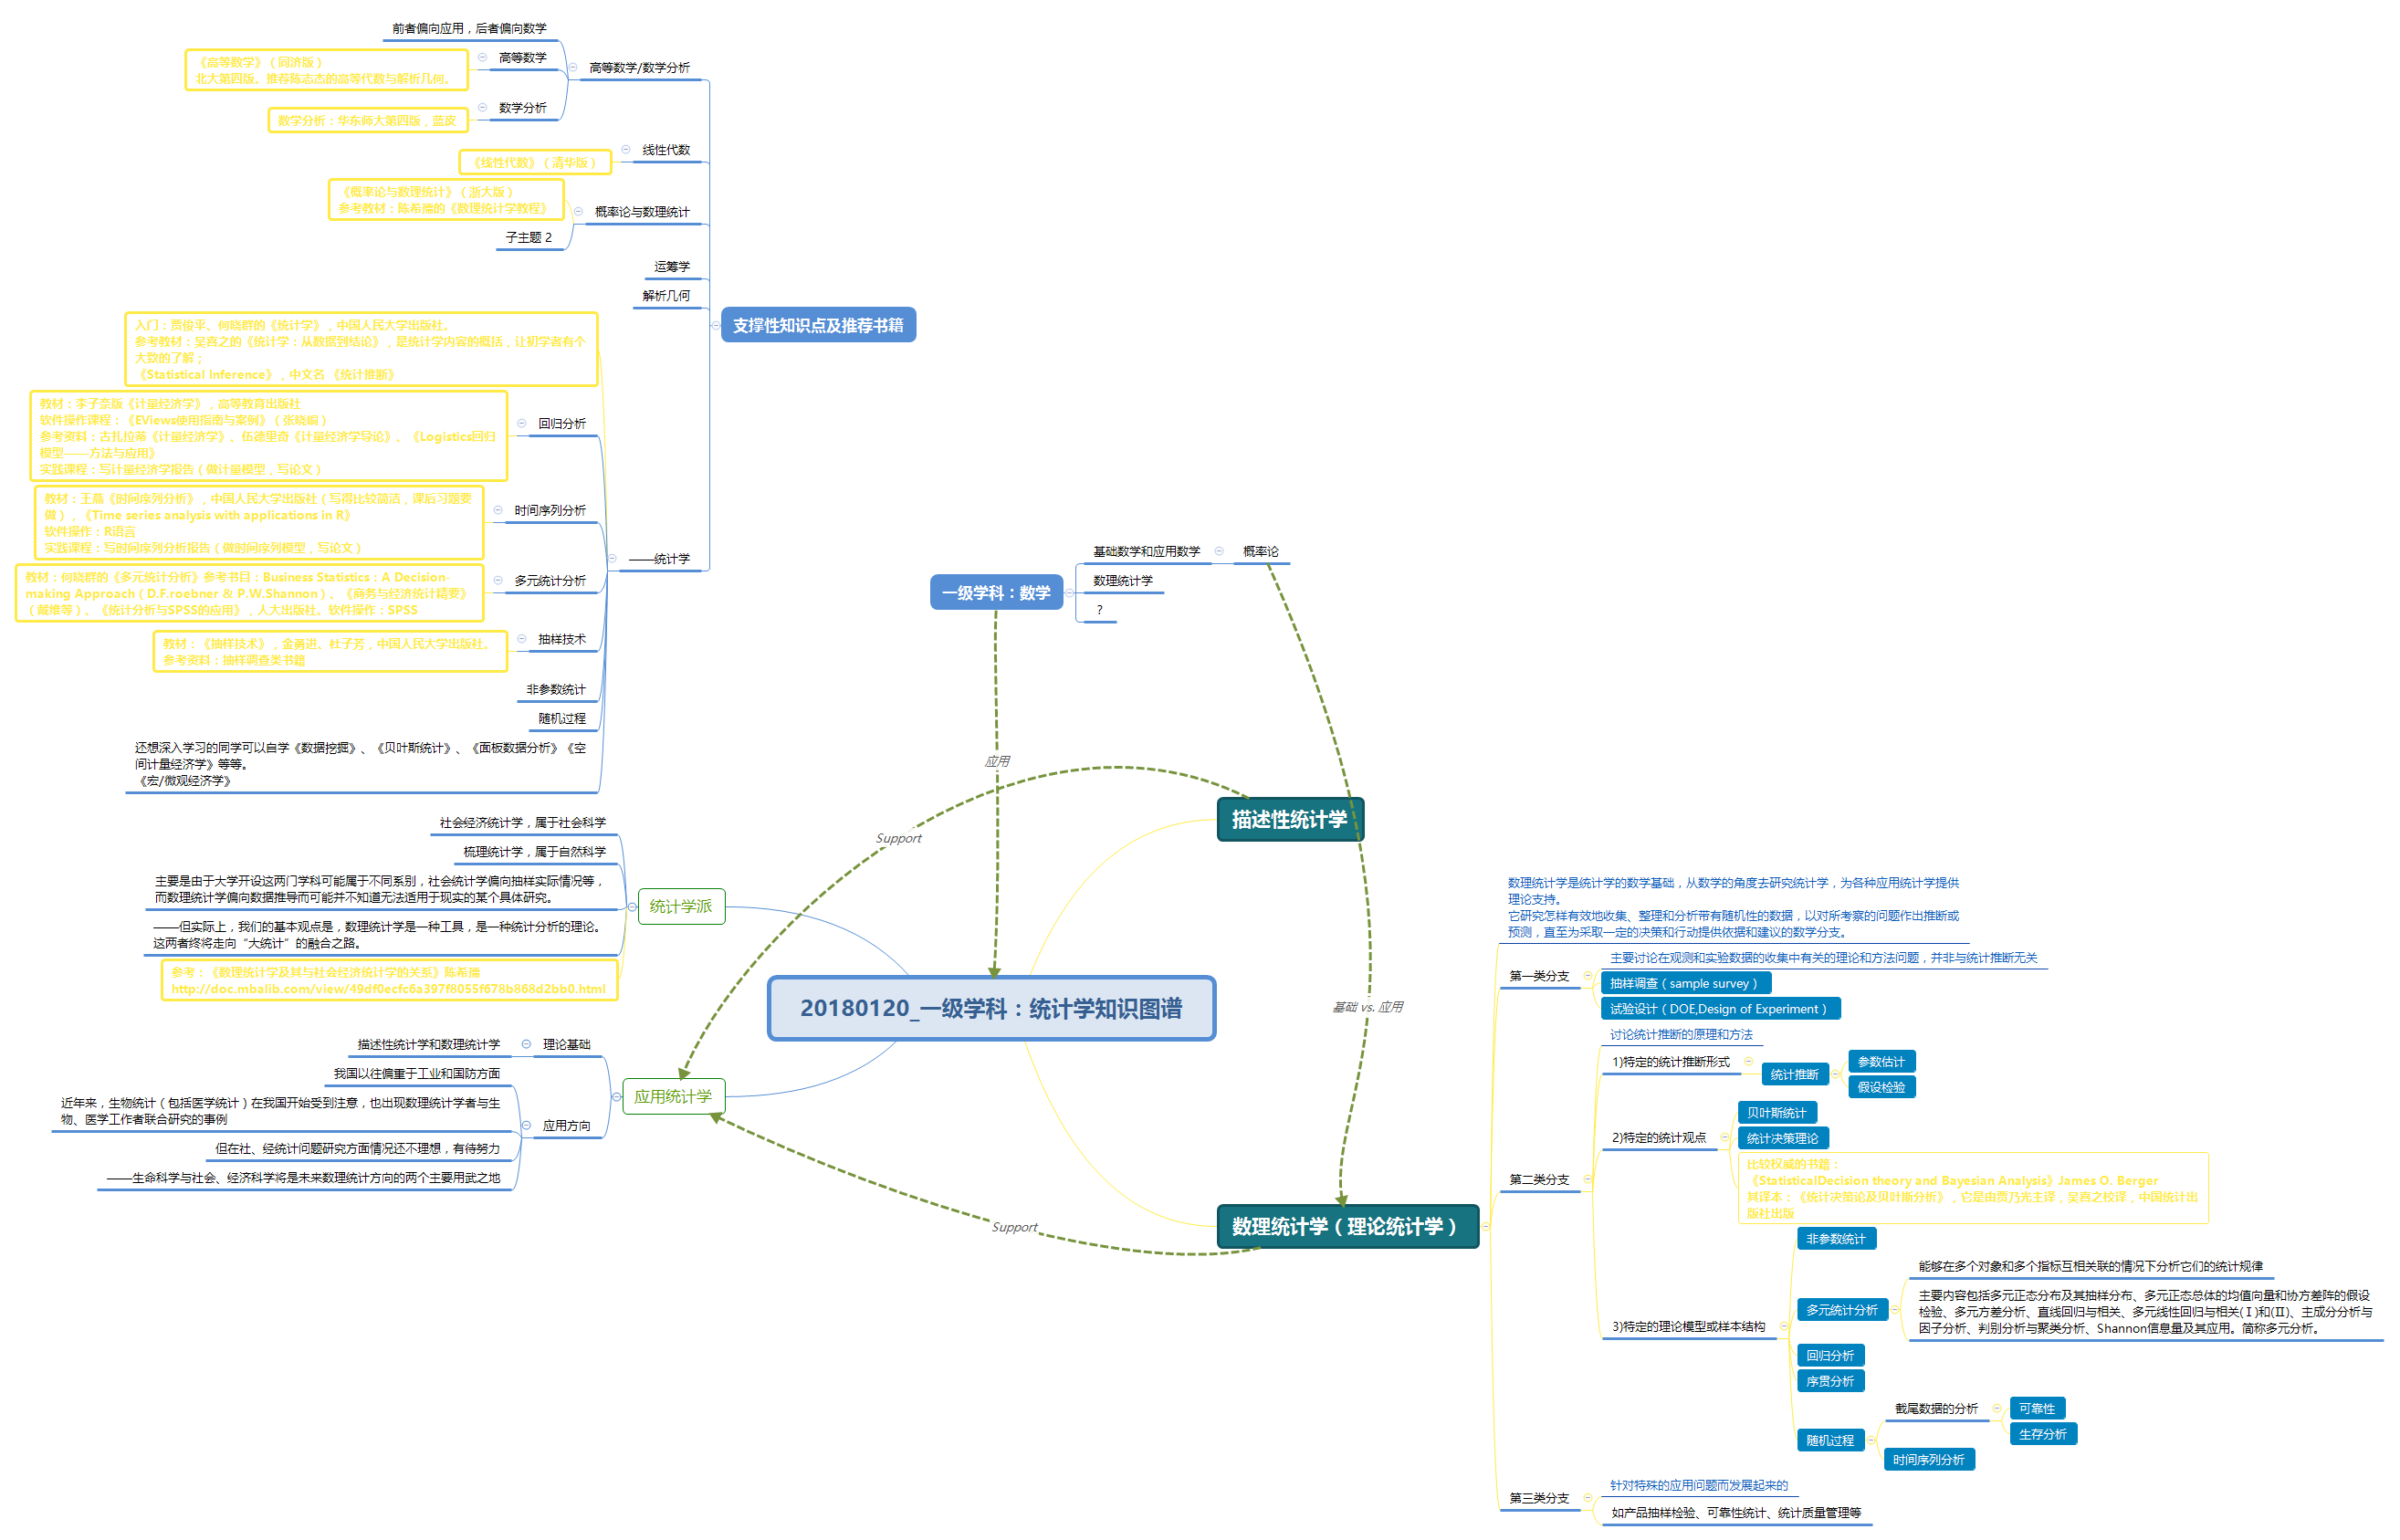Select the central topic 统计学知识图谱
The image size is (2400, 1540).
[x=991, y=1008]
